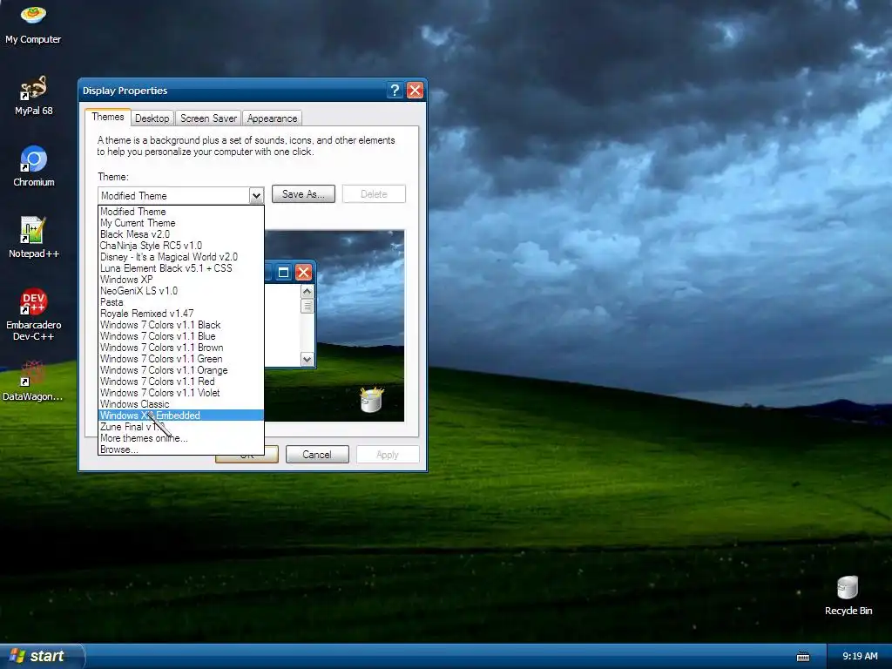Image resolution: width=892 pixels, height=669 pixels.
Task: Click the Cancel button
Action: tap(317, 455)
